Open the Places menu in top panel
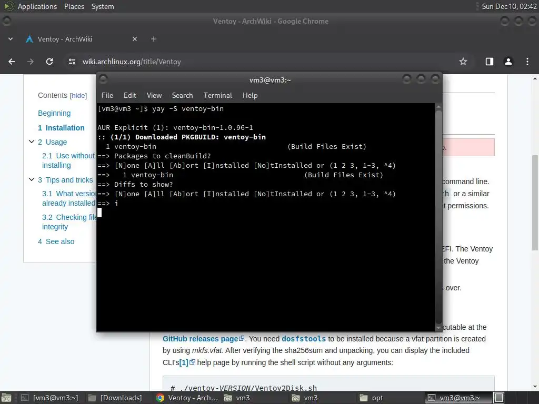Image resolution: width=539 pixels, height=404 pixels. pyautogui.click(x=74, y=6)
